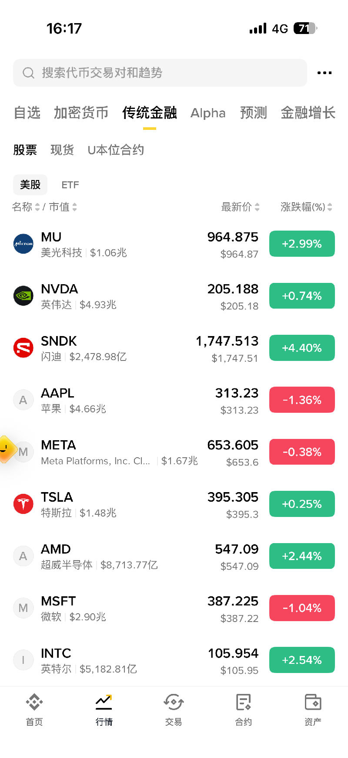Tap the Tesla logo icon
348x758 pixels.
(23, 504)
